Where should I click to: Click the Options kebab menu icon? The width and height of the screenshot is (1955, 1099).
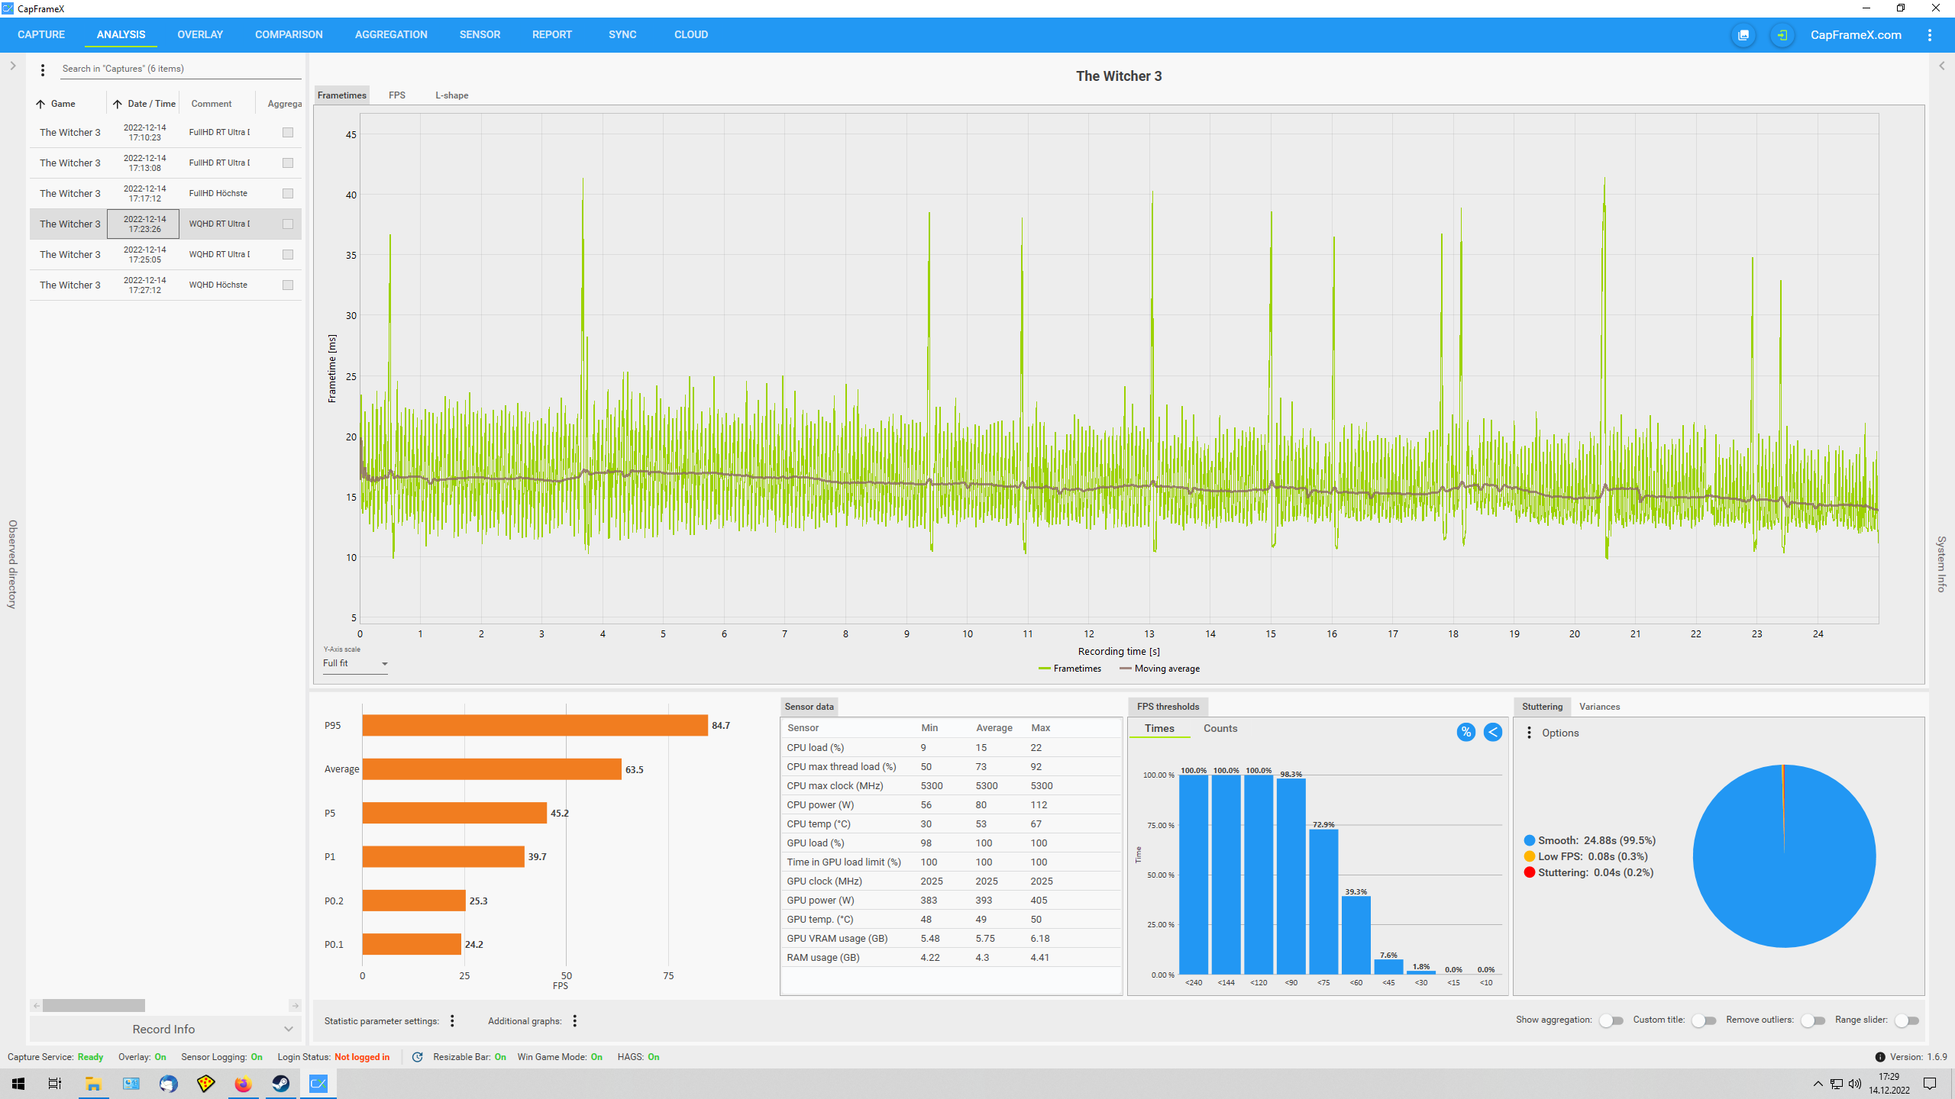[x=1530, y=733]
